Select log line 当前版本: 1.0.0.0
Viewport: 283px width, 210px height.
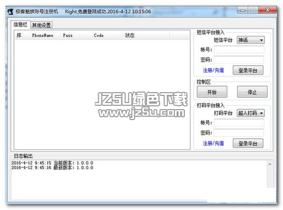[52, 163]
